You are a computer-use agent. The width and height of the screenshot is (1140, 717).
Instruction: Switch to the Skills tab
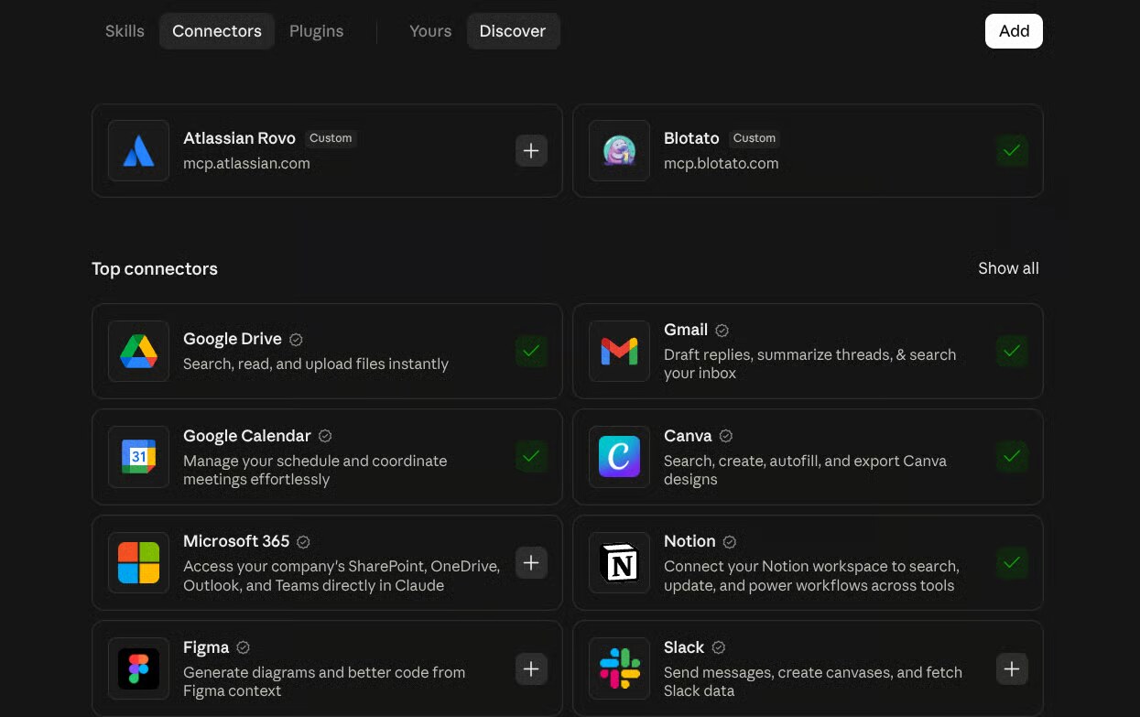point(125,31)
